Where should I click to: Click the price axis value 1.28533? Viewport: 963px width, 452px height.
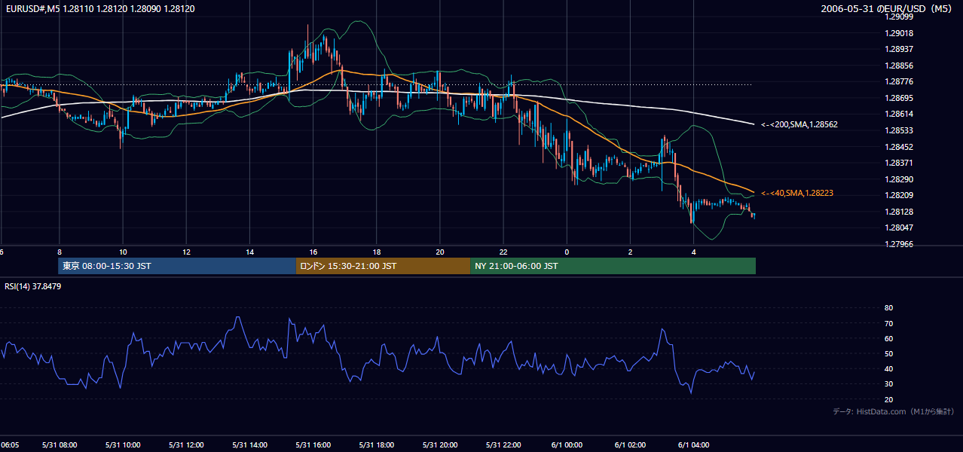(x=898, y=130)
